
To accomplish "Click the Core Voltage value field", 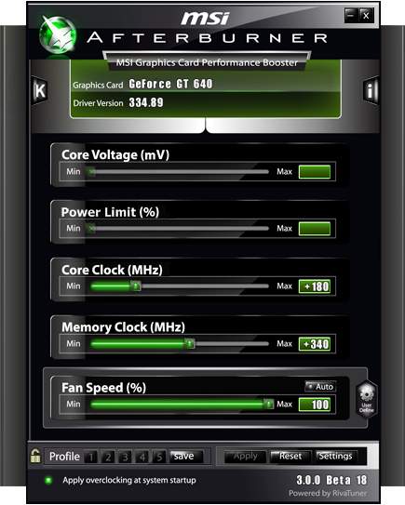I will pos(315,172).
